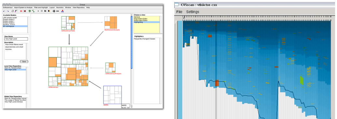Open File menu in CVSscan window
337x119 pixels.
[179, 12]
